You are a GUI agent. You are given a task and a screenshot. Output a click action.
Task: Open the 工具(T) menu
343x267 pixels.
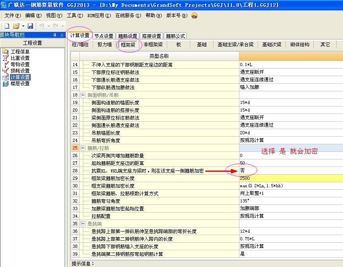75,16
